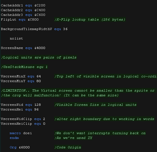Viewport: 157px width, 152px height.
Task: Click the commented UseStackMisuse line
Action: tap(24, 67)
